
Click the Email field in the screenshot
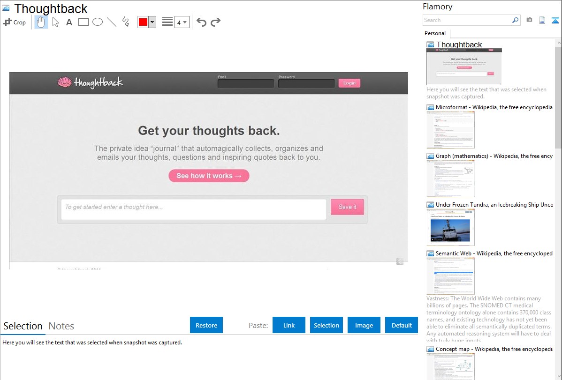[246, 83]
